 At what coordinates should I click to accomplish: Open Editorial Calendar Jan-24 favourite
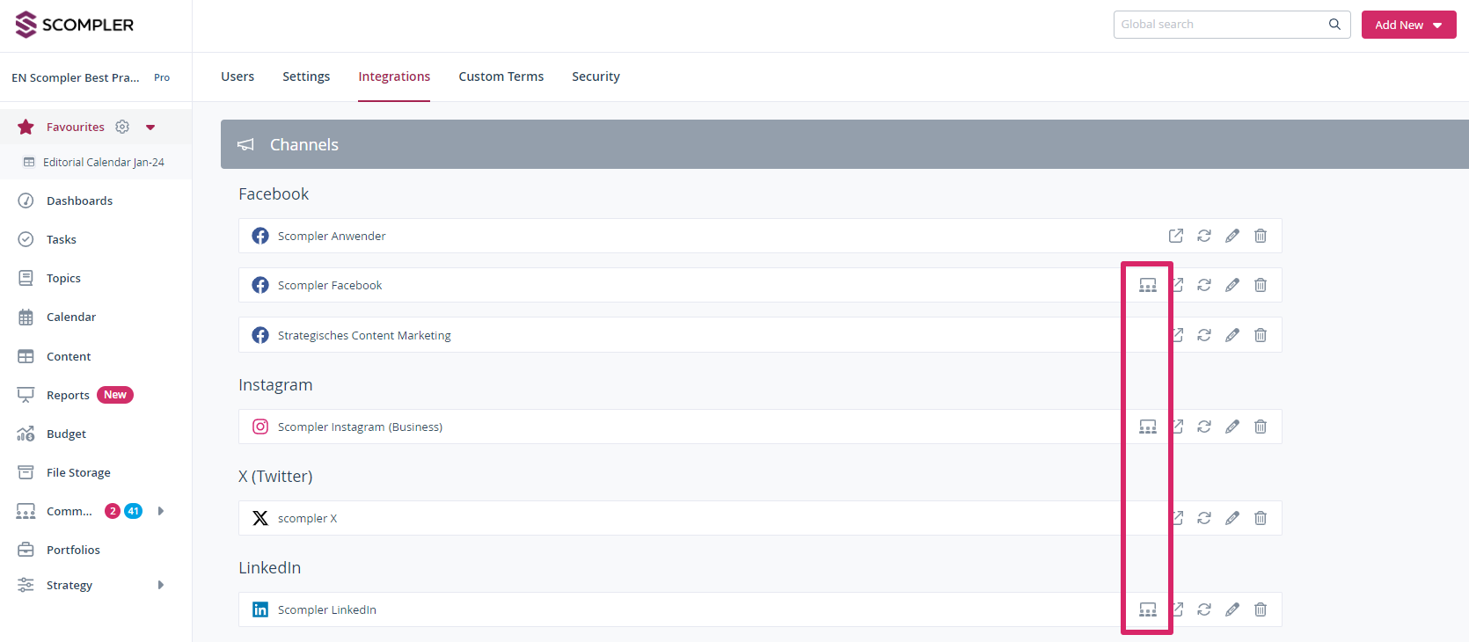103,163
